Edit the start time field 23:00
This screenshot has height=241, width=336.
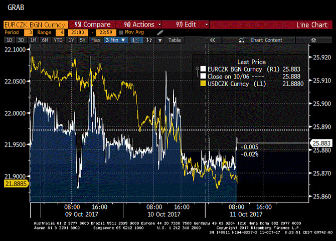[78, 32]
